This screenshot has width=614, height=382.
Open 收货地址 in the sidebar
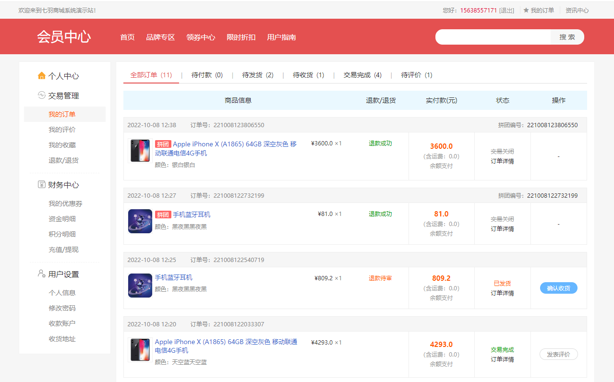click(62, 339)
